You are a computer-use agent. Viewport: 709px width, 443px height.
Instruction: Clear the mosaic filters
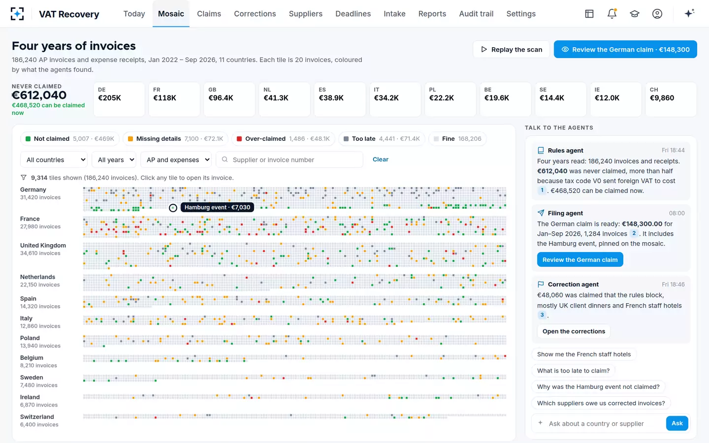click(381, 159)
